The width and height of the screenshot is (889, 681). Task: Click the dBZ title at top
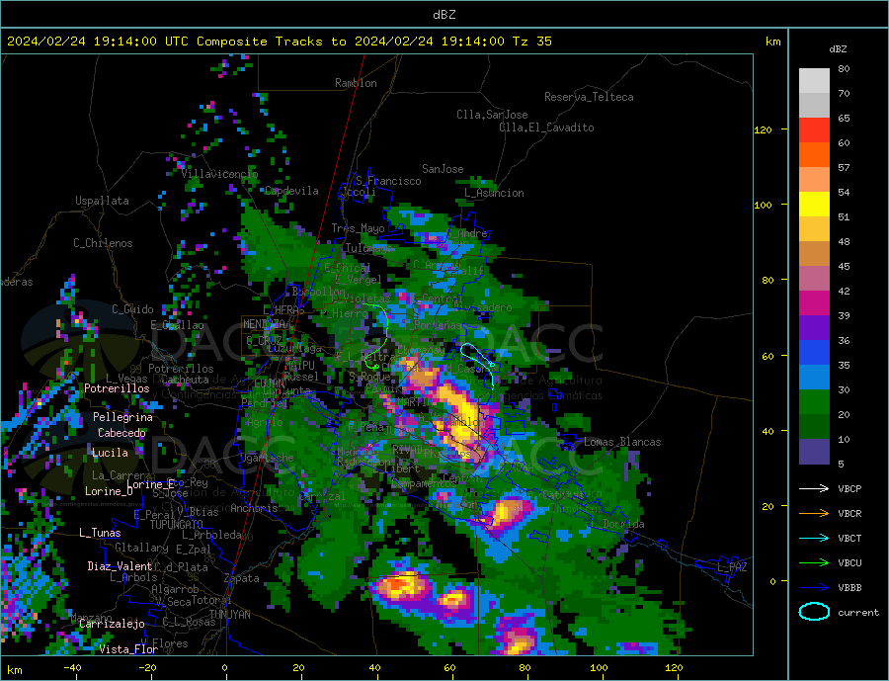click(x=444, y=15)
